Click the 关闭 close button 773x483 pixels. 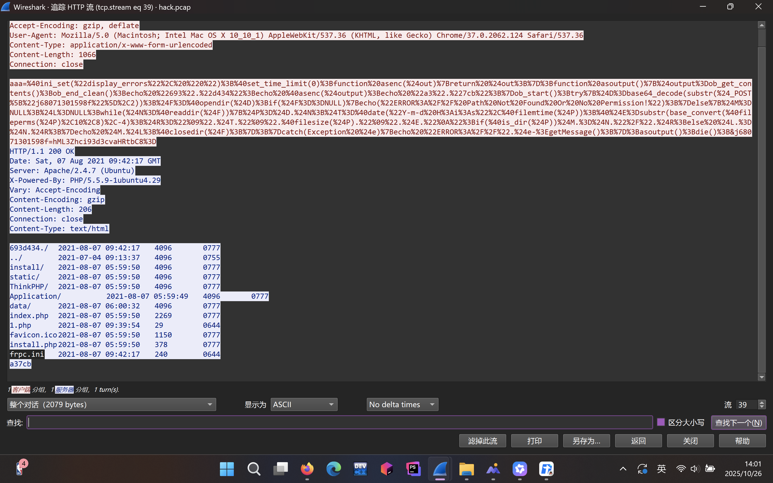point(690,441)
